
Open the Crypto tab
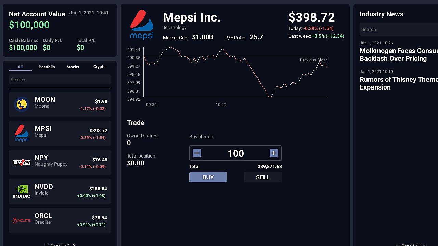click(100, 67)
